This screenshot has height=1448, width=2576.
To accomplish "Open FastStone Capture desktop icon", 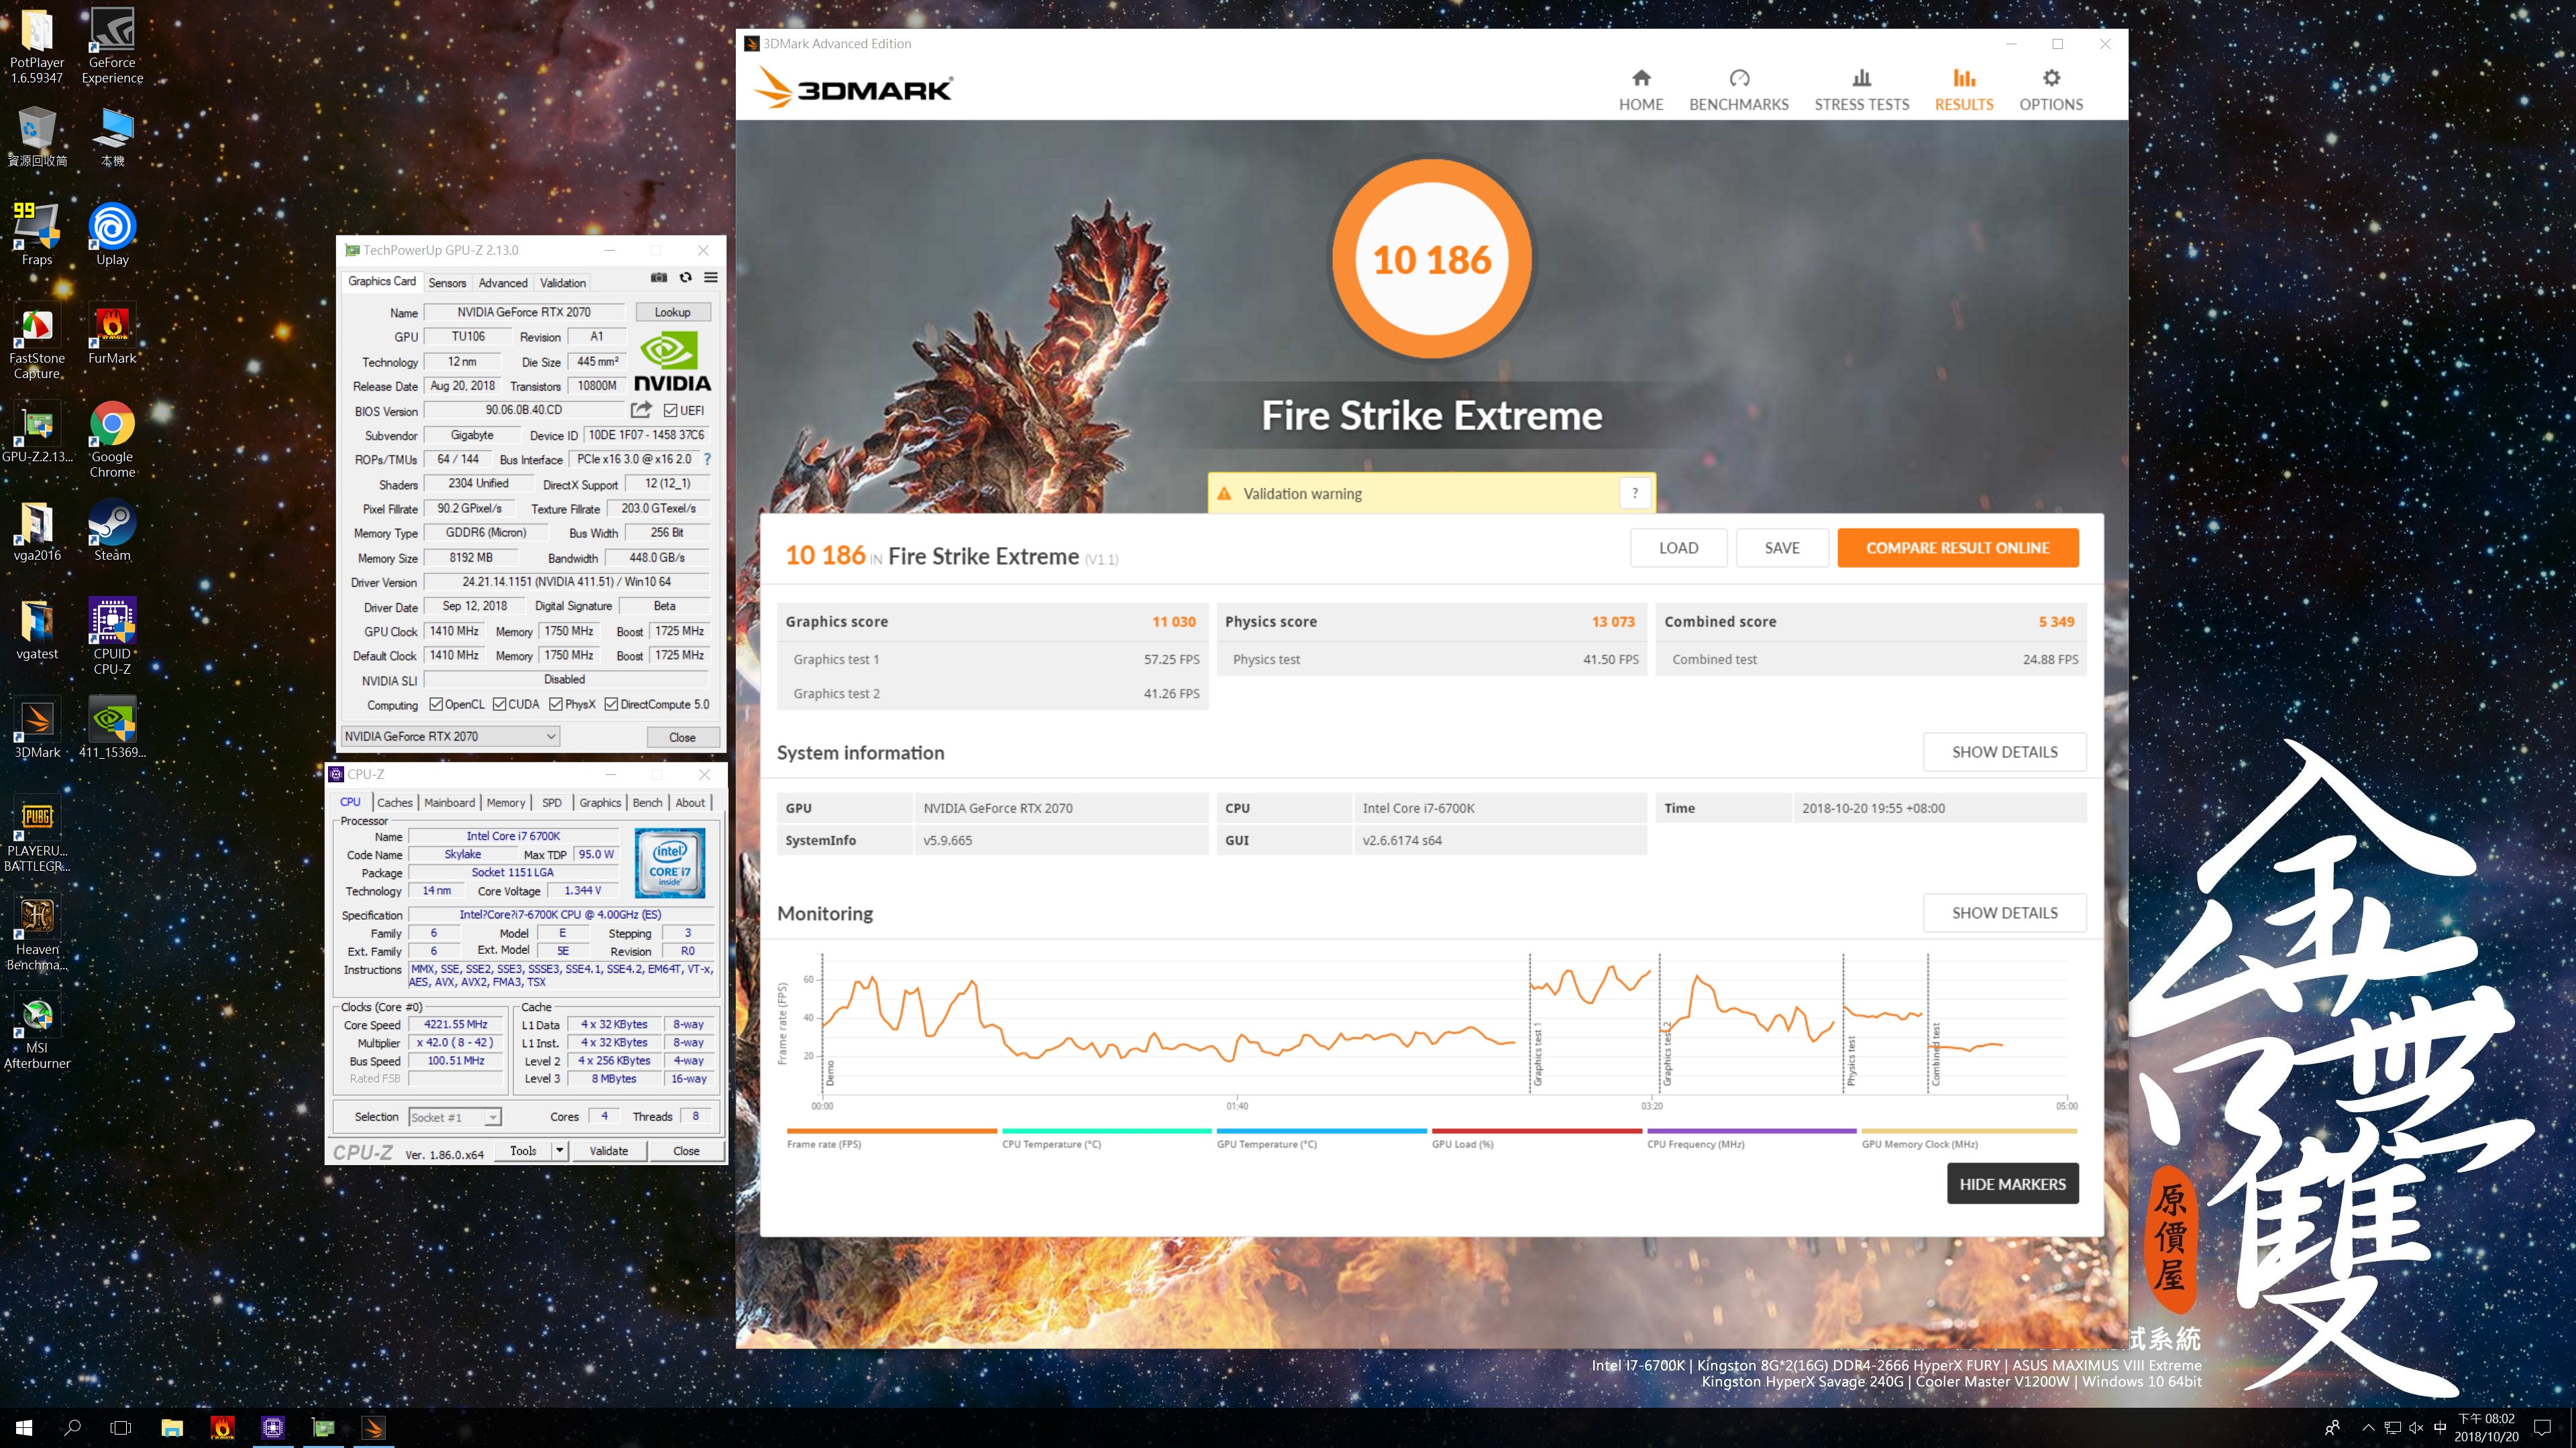I will [x=37, y=342].
